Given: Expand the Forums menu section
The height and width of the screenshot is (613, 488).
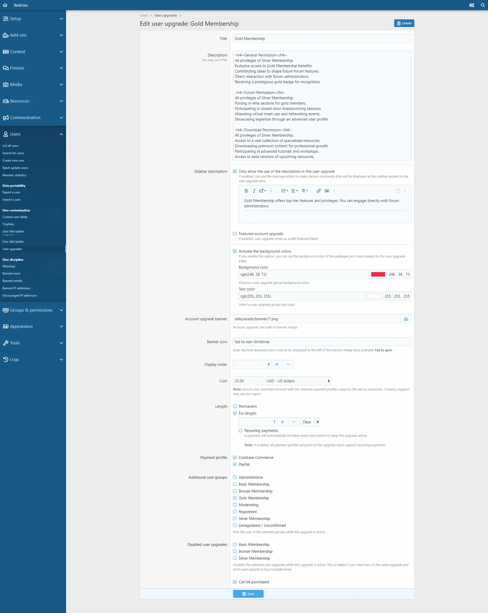Looking at the screenshot, I should point(61,68).
